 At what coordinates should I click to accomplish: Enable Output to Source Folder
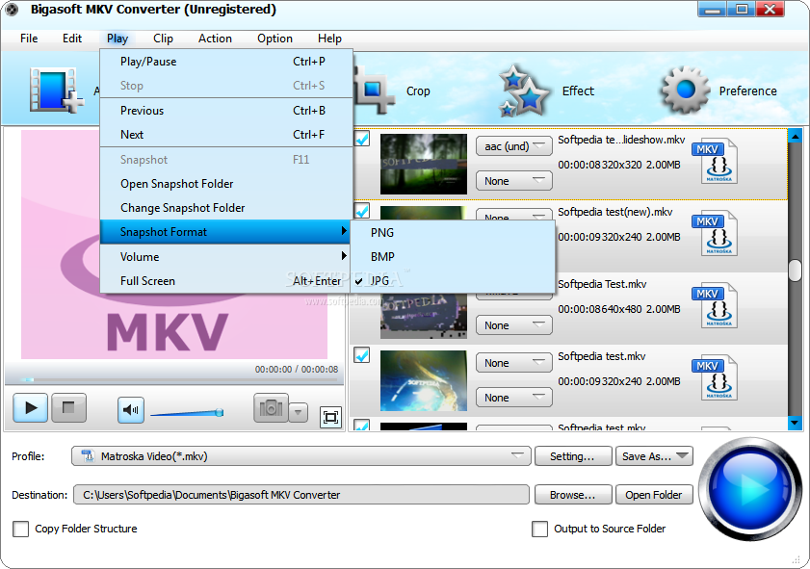[x=539, y=529]
